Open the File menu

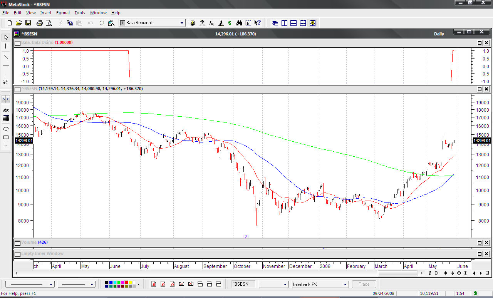click(5, 13)
